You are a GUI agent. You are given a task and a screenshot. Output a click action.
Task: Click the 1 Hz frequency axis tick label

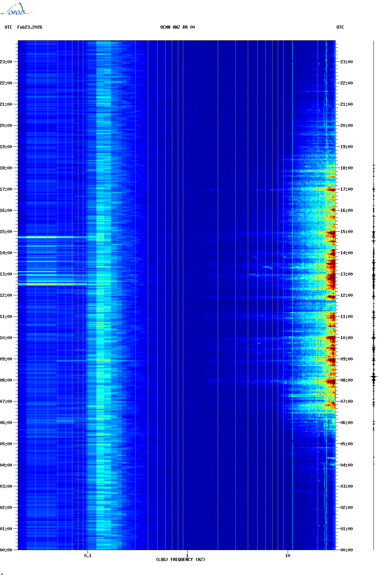(x=187, y=555)
